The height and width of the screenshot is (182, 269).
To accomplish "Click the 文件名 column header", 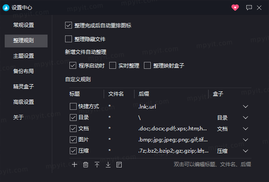I will [x=116, y=94].
